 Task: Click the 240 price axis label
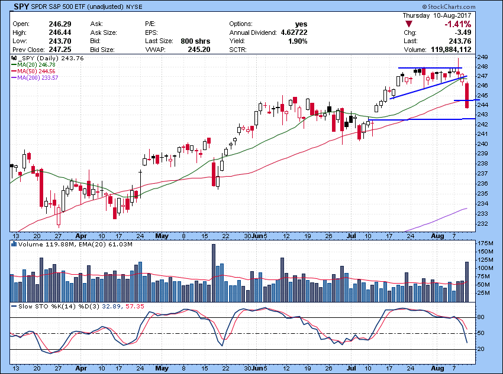point(483,144)
